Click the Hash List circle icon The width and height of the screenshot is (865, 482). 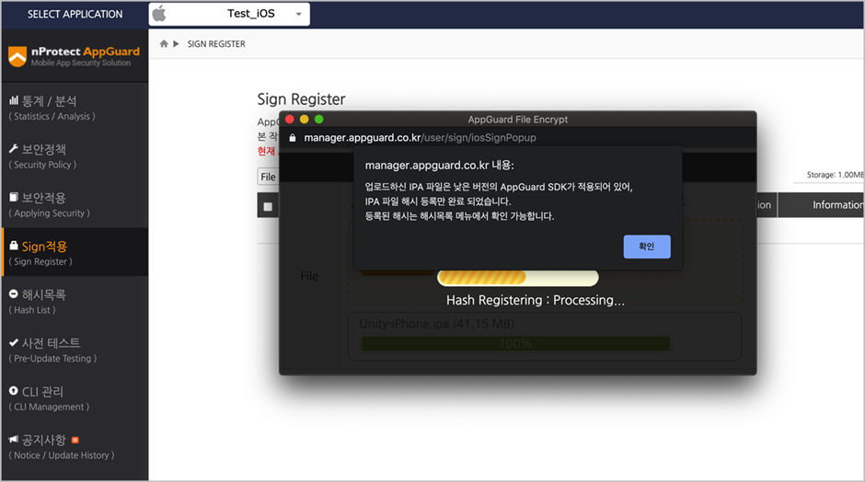(x=14, y=294)
